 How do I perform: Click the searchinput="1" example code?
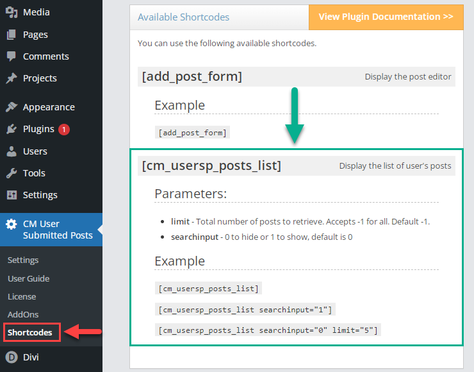tap(245, 310)
